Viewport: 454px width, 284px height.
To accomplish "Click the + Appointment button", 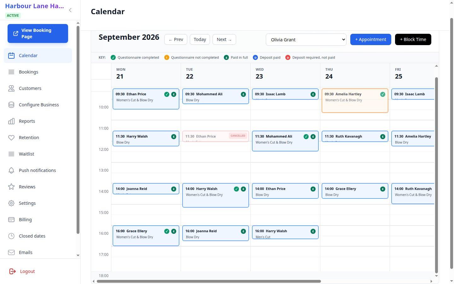I will [371, 39].
